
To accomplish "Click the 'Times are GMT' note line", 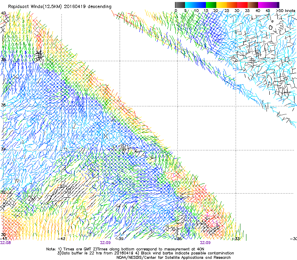I will point(125,249).
